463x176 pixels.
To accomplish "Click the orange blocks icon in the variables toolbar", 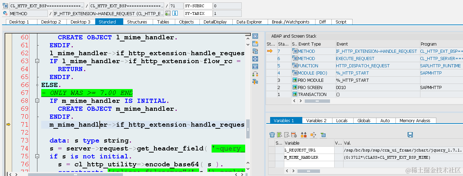I will 304,135.
